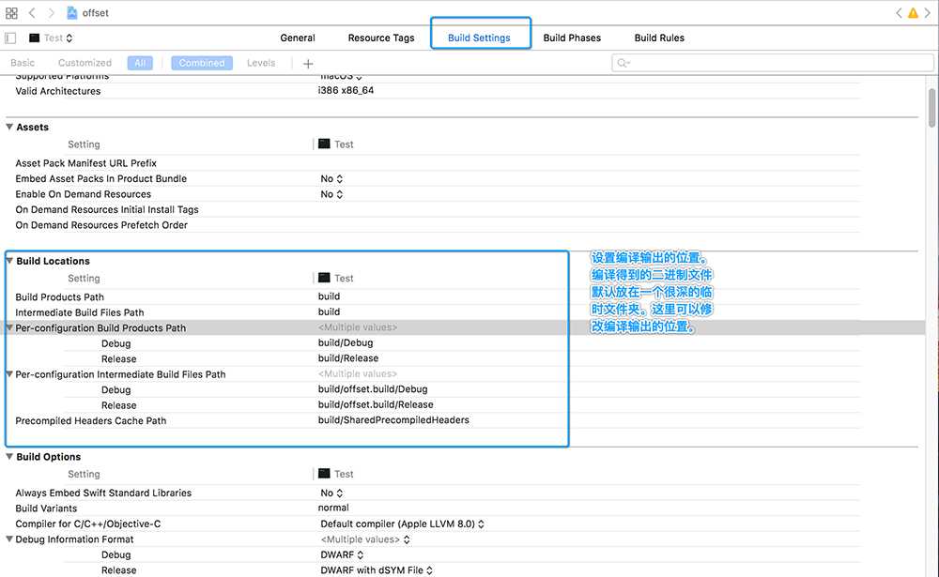Image resolution: width=939 pixels, height=577 pixels.
Task: Click the build settings search field
Action: pos(773,63)
